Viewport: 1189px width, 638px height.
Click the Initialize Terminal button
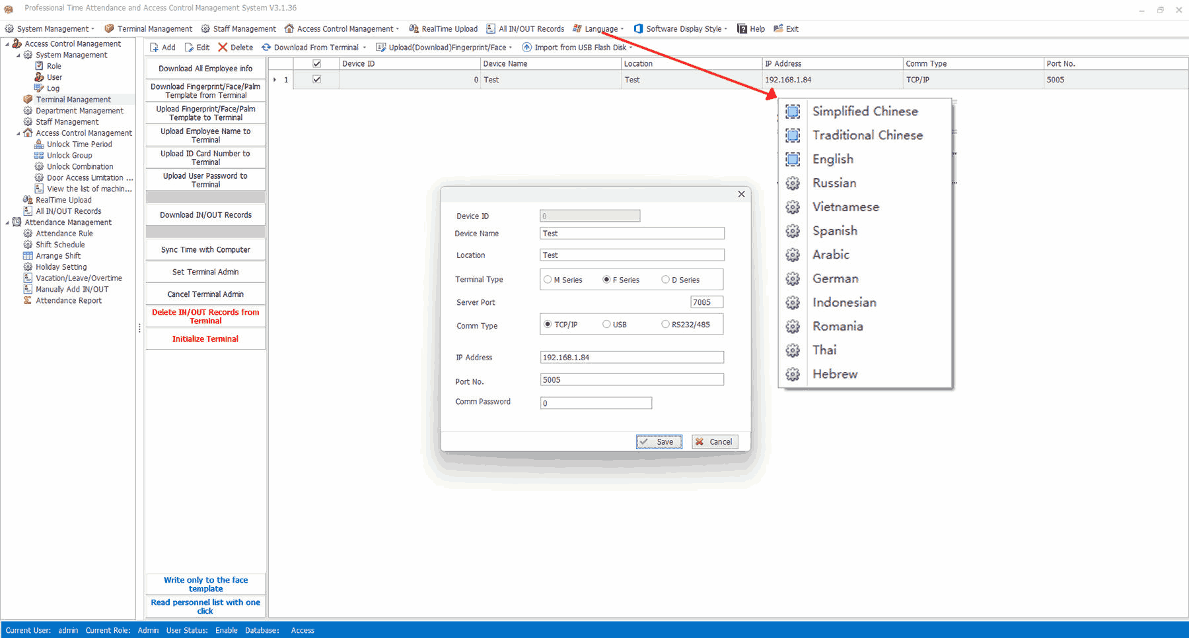[205, 339]
